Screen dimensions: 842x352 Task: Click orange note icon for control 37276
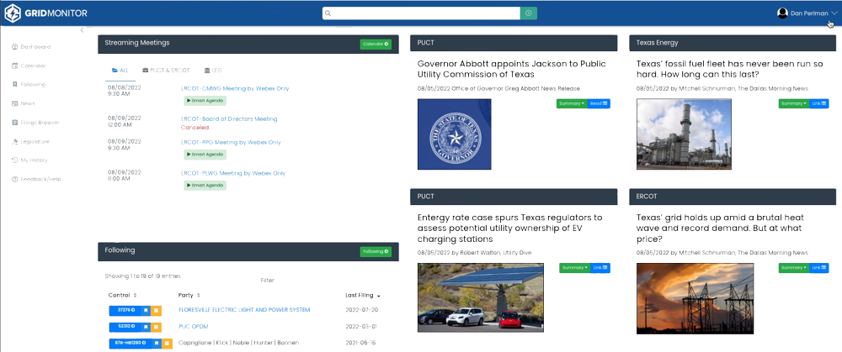click(x=156, y=310)
